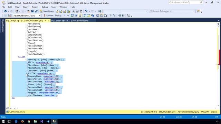
Task: Pin the SQLQuery9.sql tab
Action: (x=46, y=21)
